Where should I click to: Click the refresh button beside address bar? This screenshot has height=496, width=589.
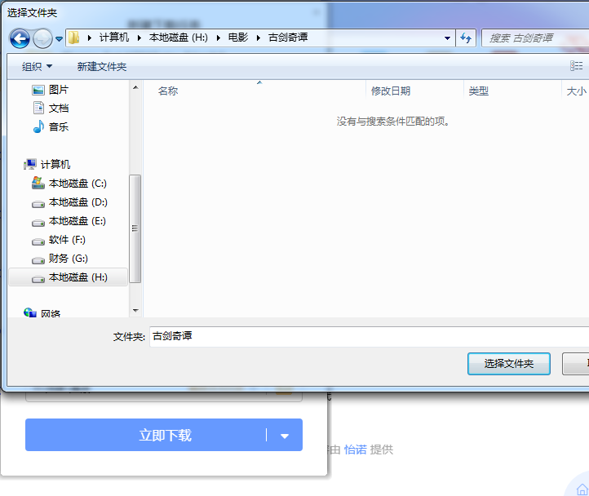(x=466, y=38)
